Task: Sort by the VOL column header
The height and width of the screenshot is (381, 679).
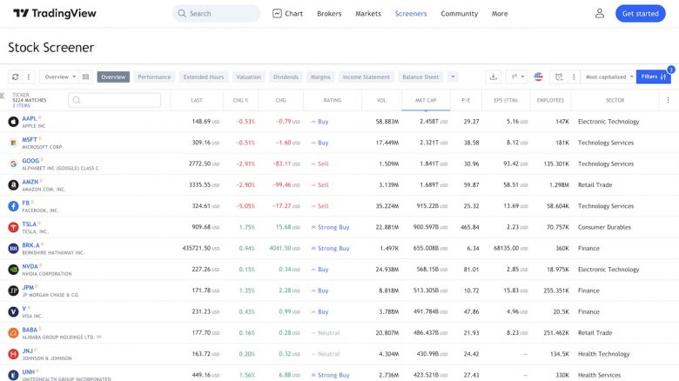Action: pos(381,100)
